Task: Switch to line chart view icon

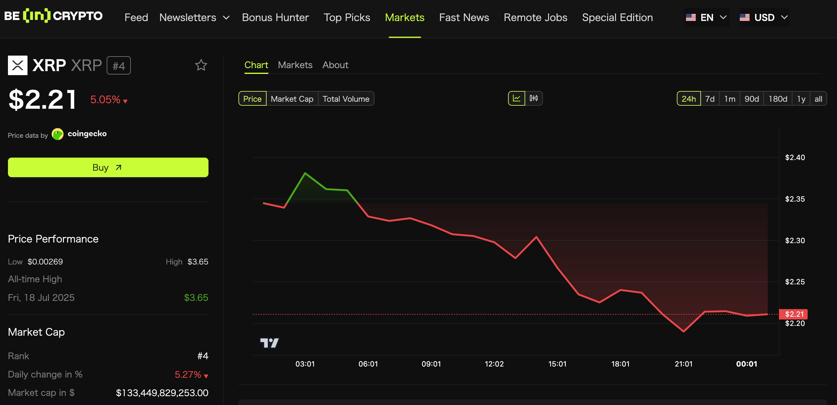Action: point(516,98)
